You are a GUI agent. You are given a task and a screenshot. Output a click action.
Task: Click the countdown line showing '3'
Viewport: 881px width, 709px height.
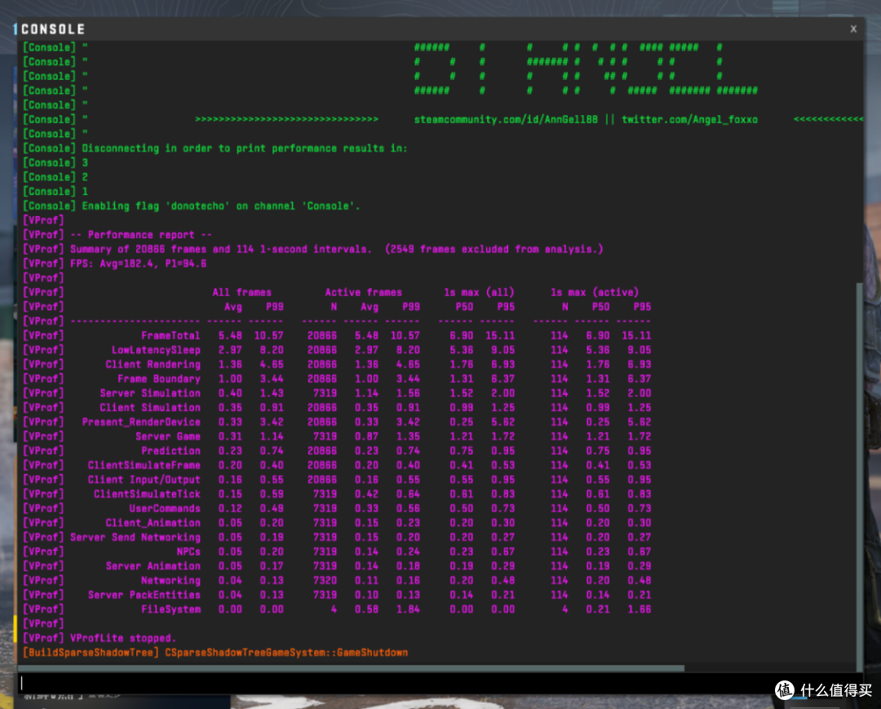tap(55, 163)
